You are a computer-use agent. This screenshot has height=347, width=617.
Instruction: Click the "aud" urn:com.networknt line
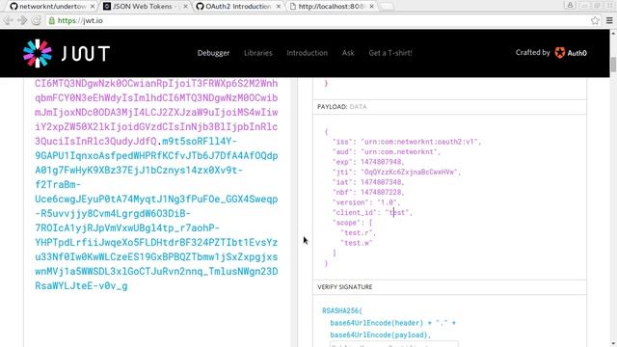(x=387, y=152)
